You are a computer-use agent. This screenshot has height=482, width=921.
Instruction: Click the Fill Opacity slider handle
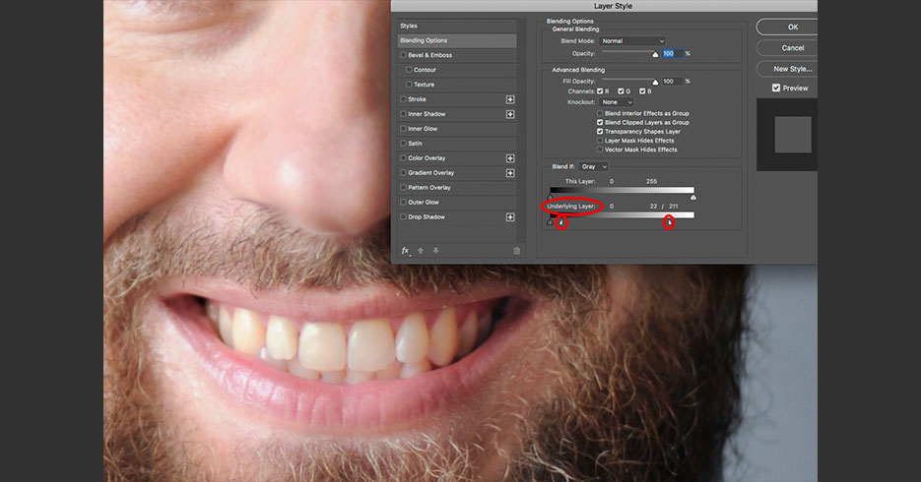655,83
